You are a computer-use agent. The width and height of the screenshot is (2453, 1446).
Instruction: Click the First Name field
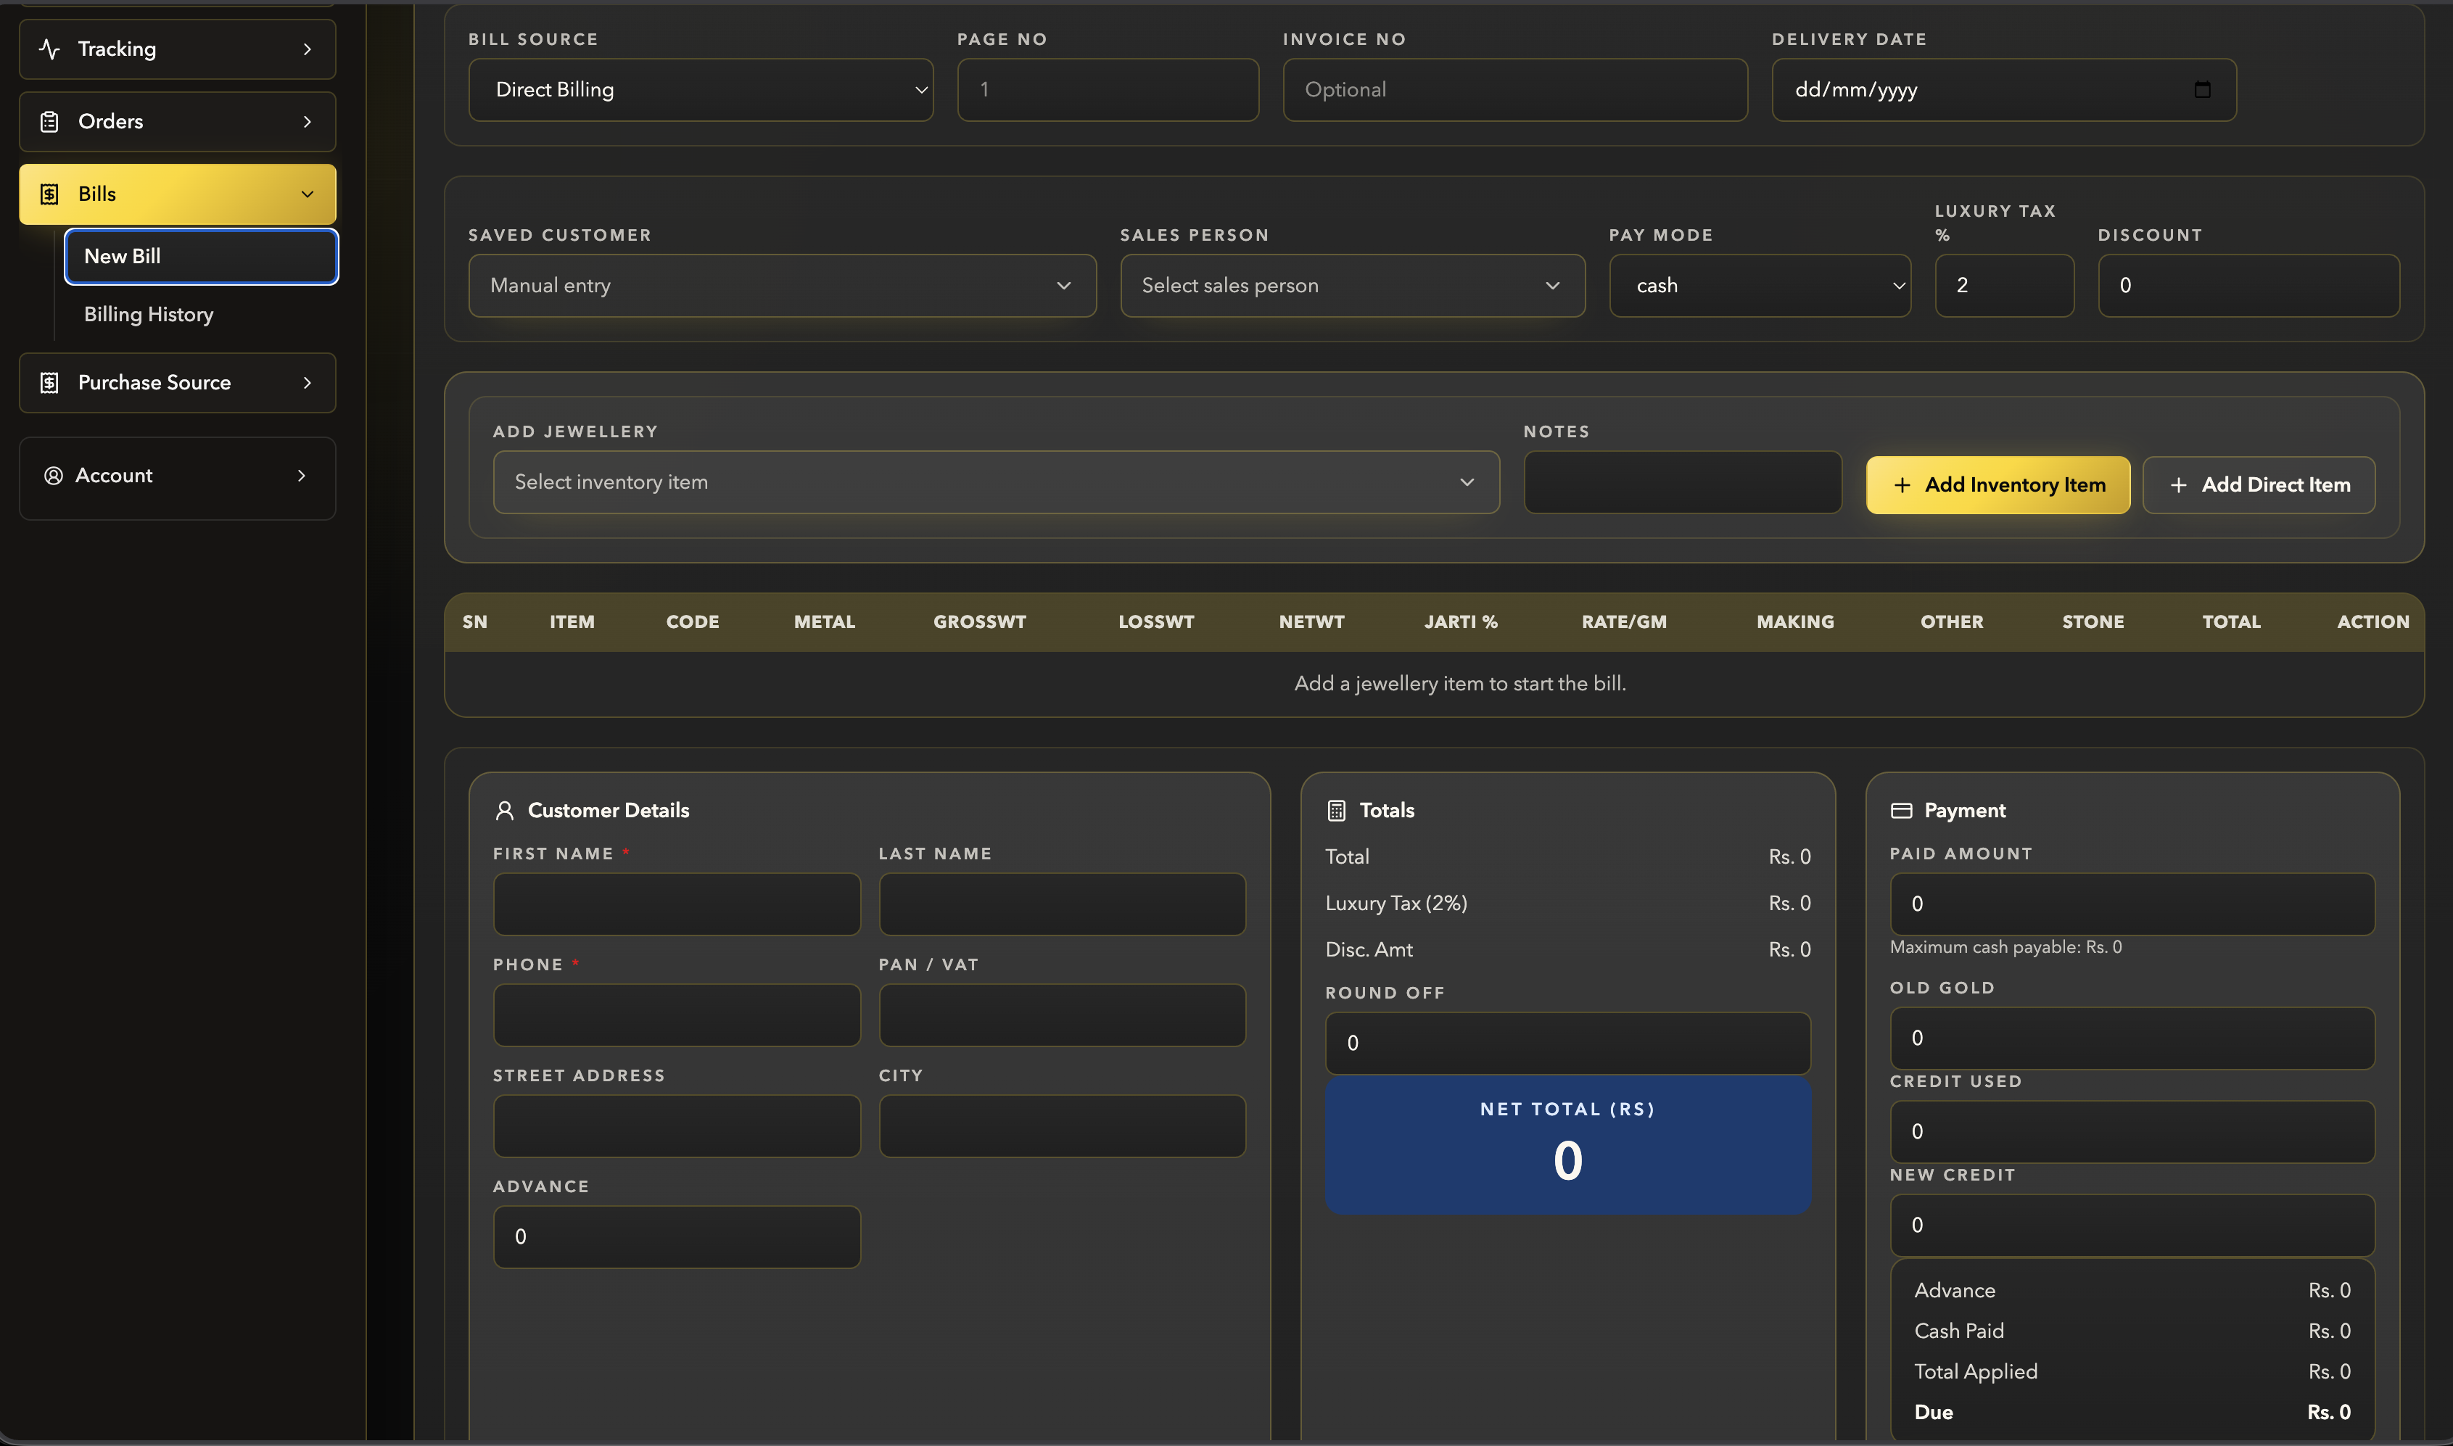click(x=677, y=904)
